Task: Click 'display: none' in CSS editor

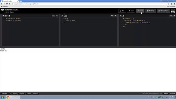Action: coord(70,21)
